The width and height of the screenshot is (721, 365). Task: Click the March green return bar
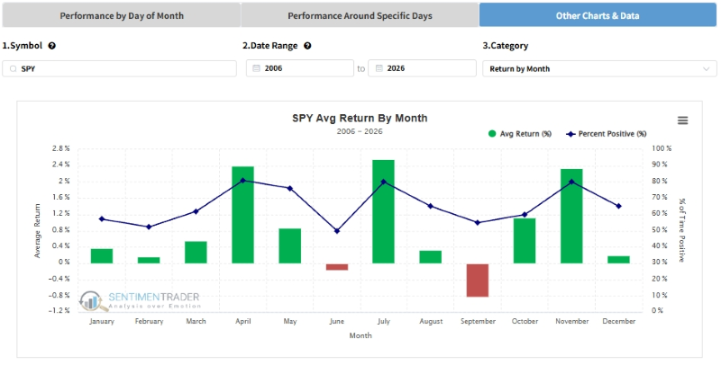click(196, 253)
